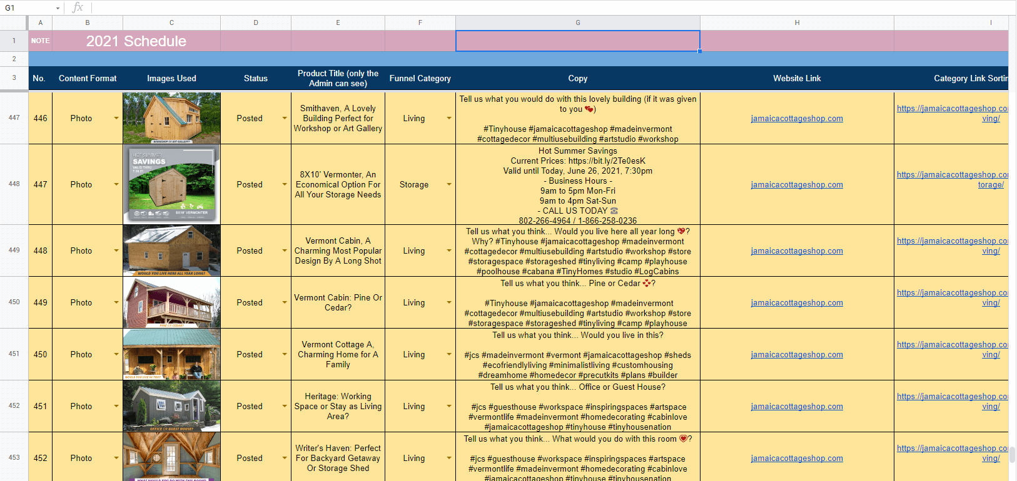Select column G header
The image size is (1017, 481).
coord(577,22)
